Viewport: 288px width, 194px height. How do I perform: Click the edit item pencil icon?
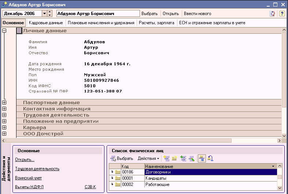click(x=191, y=158)
